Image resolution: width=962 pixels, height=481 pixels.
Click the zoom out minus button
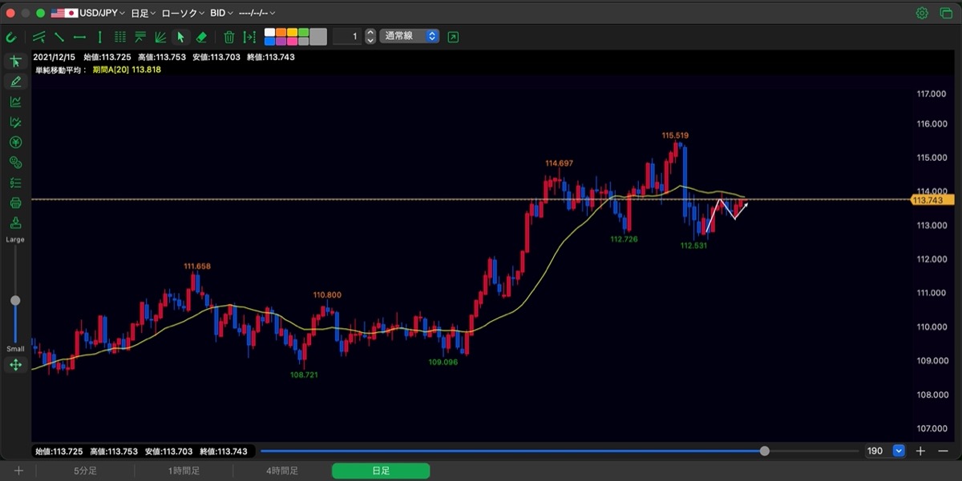(x=943, y=451)
